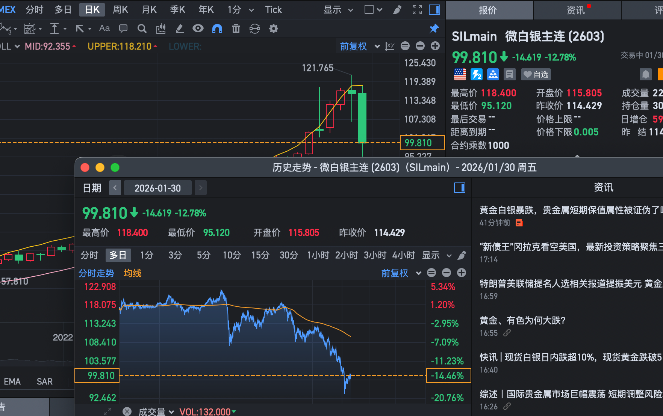
Task: Select the Aa text annotation tool
Action: pyautogui.click(x=104, y=29)
